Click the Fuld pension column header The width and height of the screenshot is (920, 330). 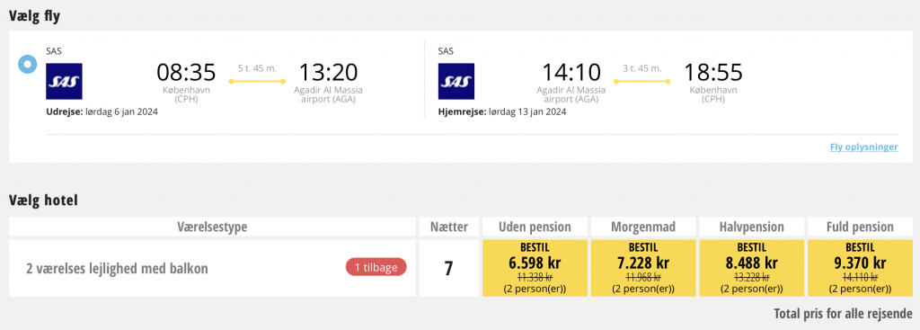(860, 227)
